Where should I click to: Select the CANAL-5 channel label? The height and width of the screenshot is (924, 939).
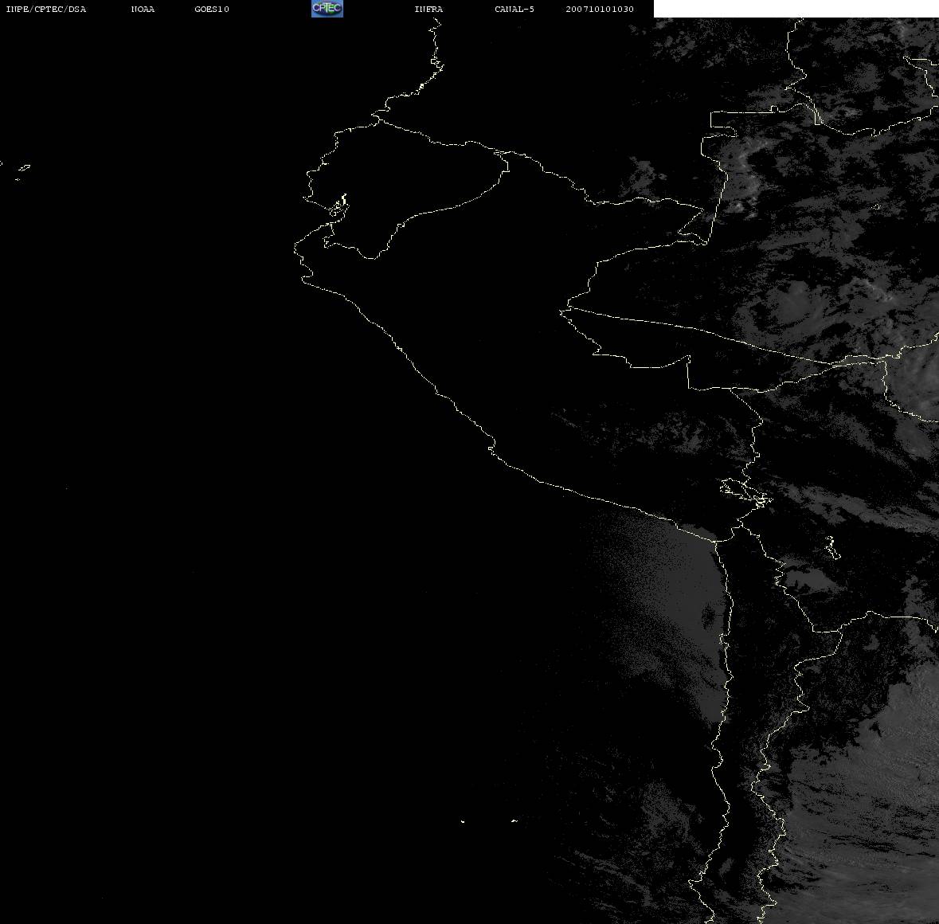click(514, 10)
